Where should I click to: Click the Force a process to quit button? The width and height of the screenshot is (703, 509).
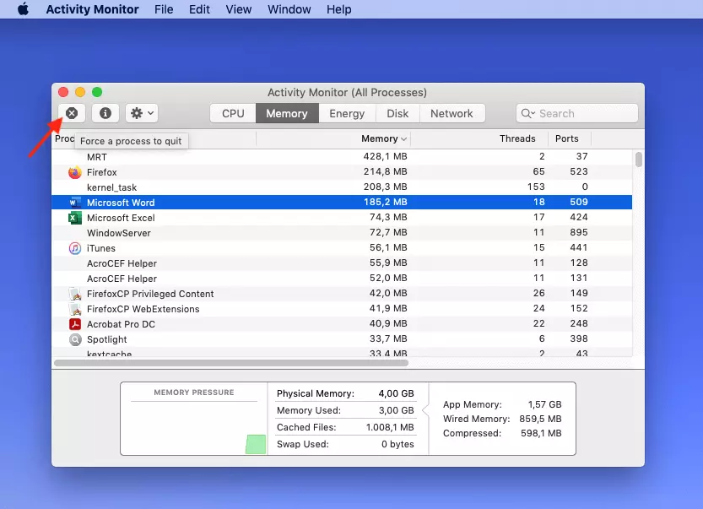72,113
